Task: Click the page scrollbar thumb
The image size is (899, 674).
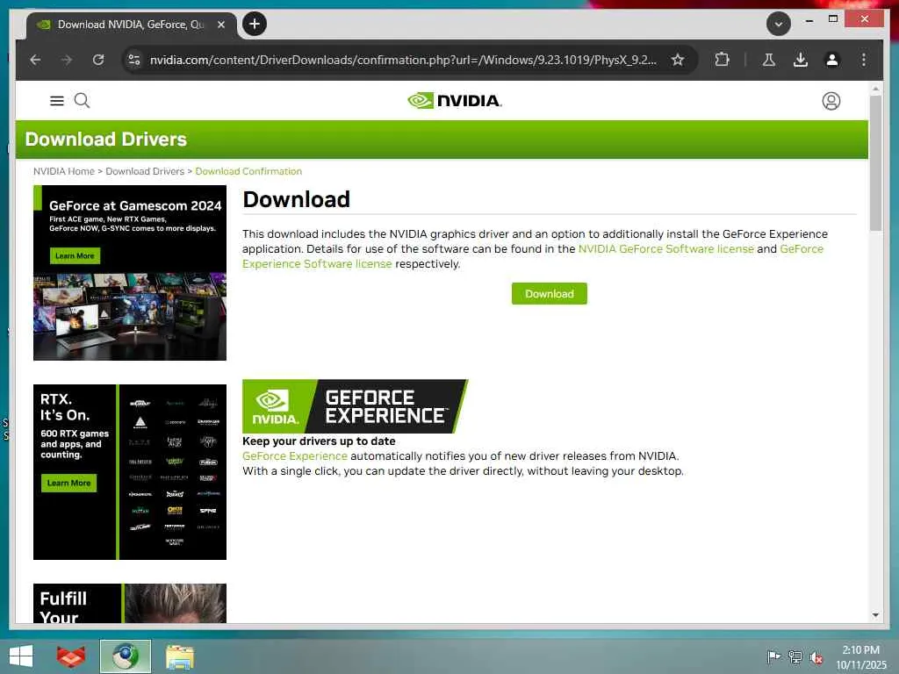Action: click(x=875, y=162)
